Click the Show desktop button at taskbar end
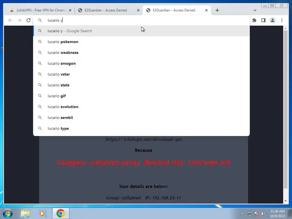 (290, 213)
